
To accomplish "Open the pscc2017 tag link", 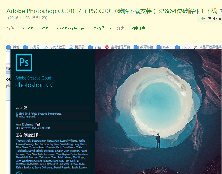I will (x=28, y=28).
